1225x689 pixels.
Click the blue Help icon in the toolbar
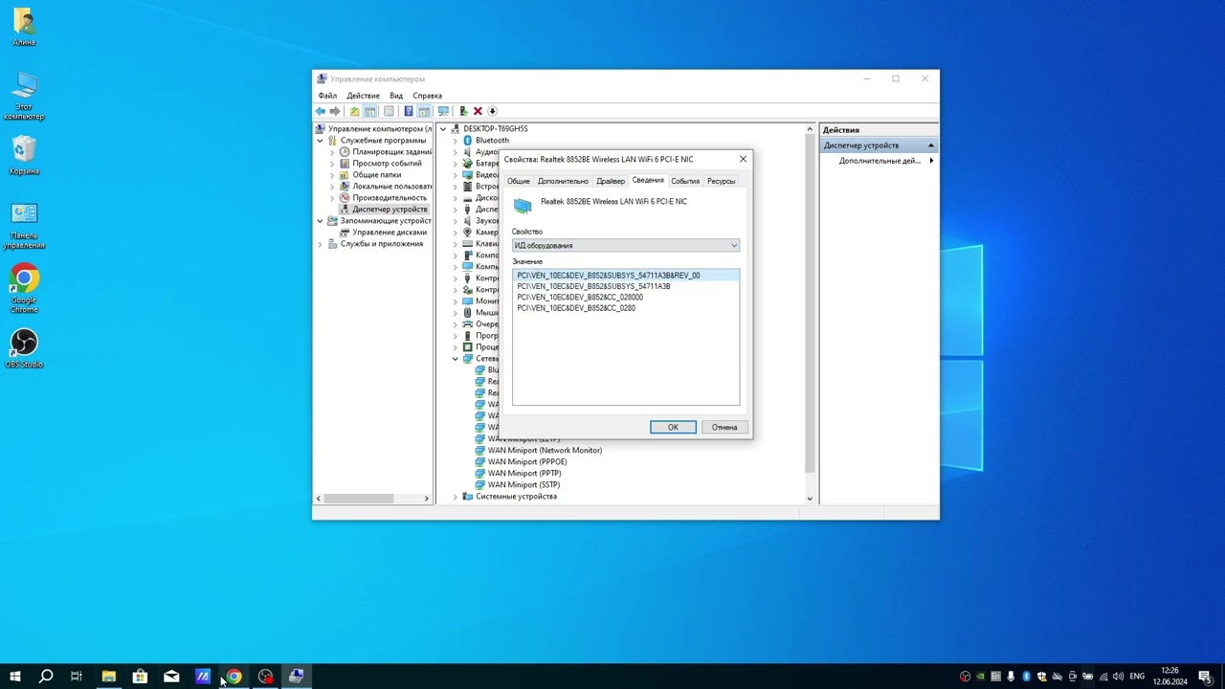[409, 111]
